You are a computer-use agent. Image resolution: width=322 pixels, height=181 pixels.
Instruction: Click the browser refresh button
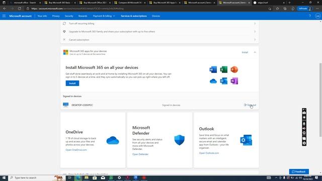pos(19,9)
